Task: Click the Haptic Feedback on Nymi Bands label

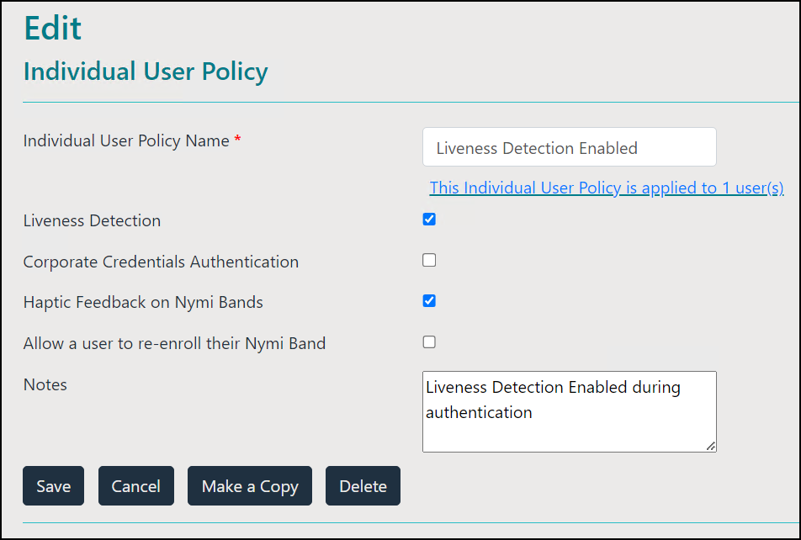Action: (143, 303)
